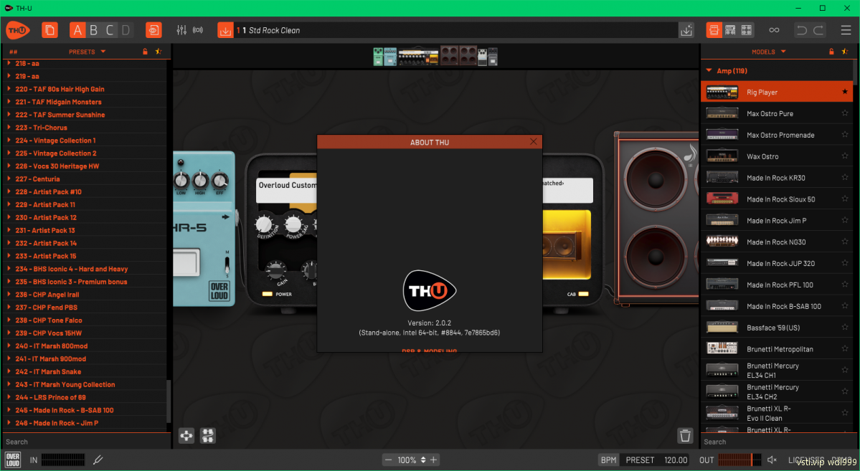Mute output with the speaker icon
The height and width of the screenshot is (471, 860).
[x=772, y=460]
